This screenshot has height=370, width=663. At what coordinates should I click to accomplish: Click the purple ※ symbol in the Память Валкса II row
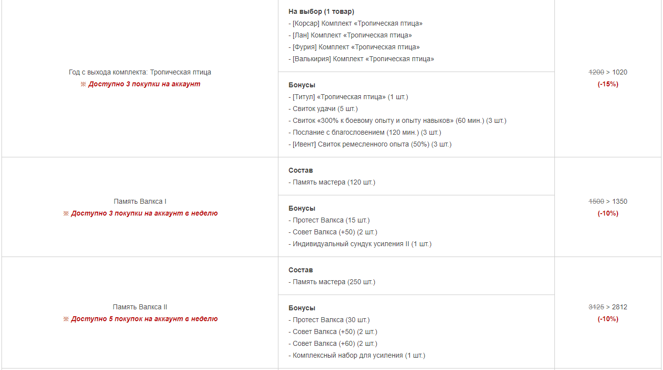click(66, 319)
